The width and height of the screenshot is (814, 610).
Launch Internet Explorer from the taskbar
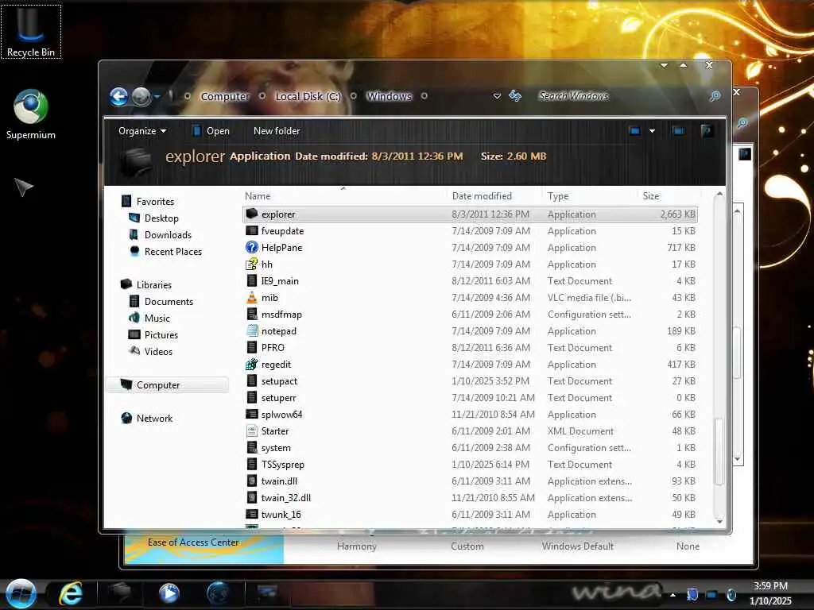coord(70,593)
